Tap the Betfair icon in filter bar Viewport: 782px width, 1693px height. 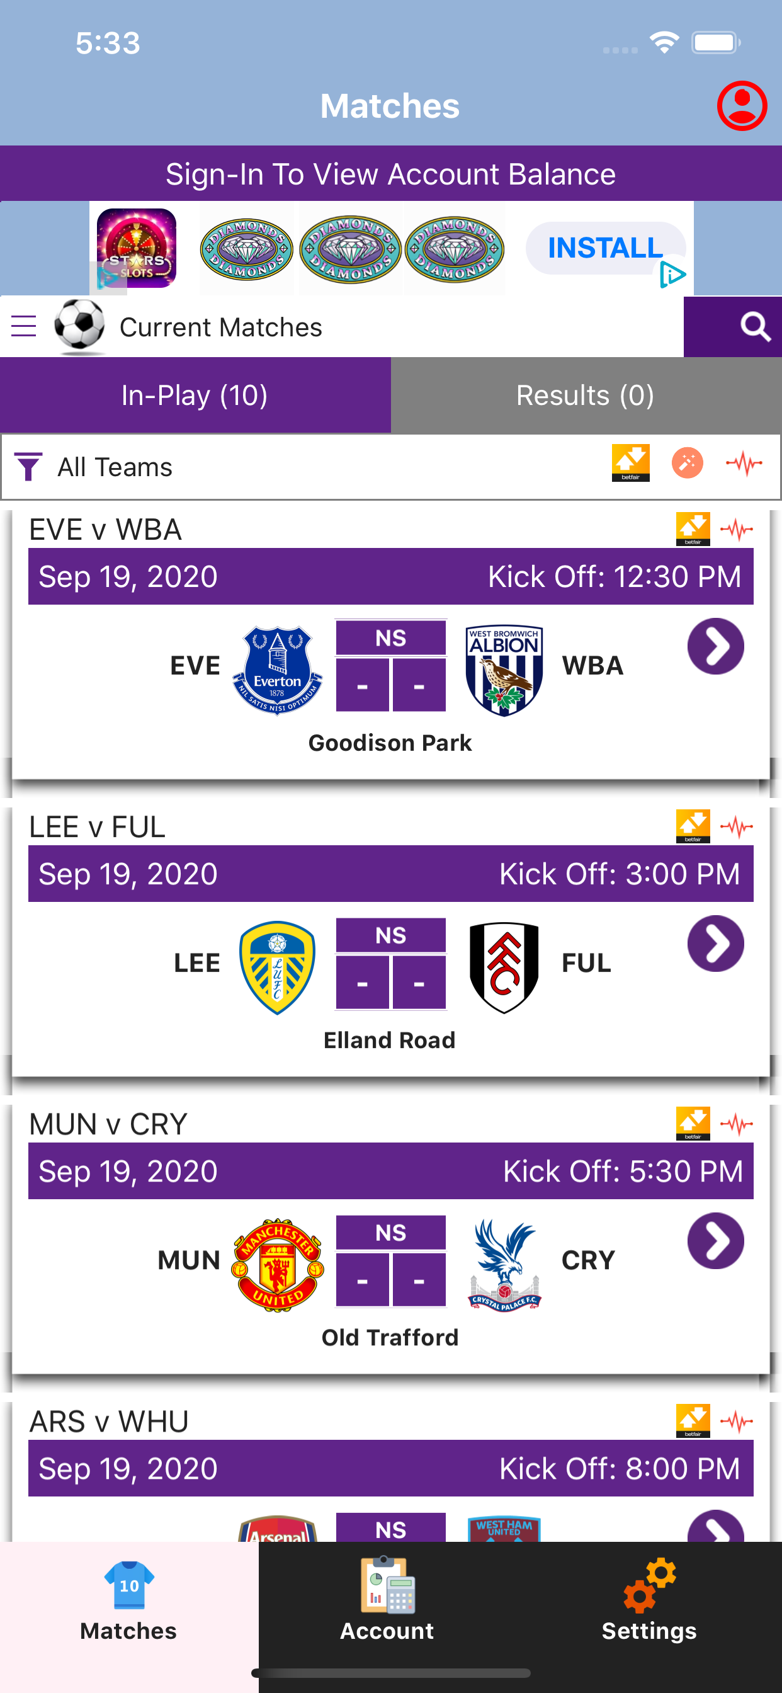point(630,464)
